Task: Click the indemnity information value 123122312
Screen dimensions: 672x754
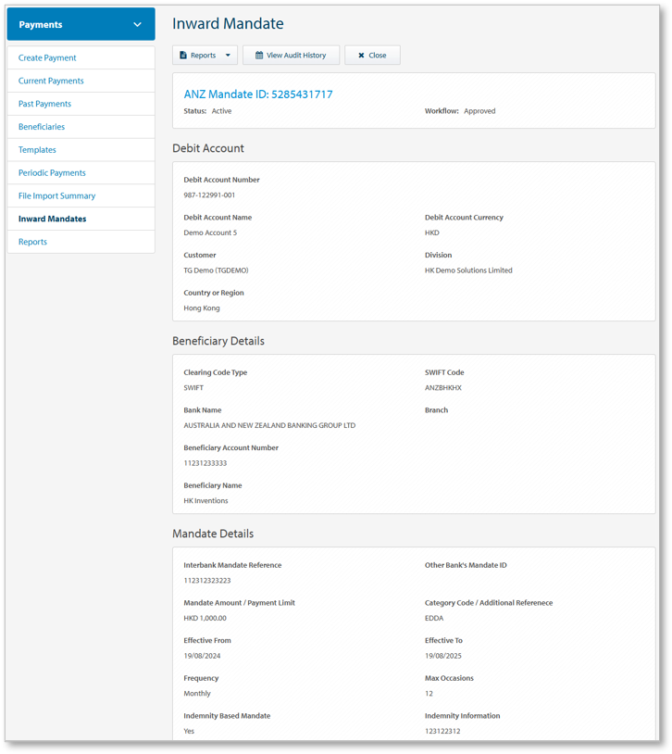Action: pos(442,731)
